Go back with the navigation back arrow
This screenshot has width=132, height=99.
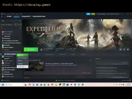click(2, 16)
